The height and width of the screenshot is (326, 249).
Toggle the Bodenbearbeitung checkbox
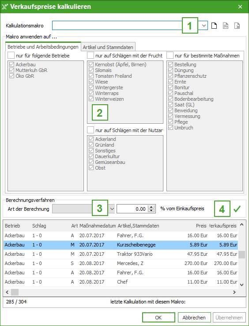tap(170, 99)
